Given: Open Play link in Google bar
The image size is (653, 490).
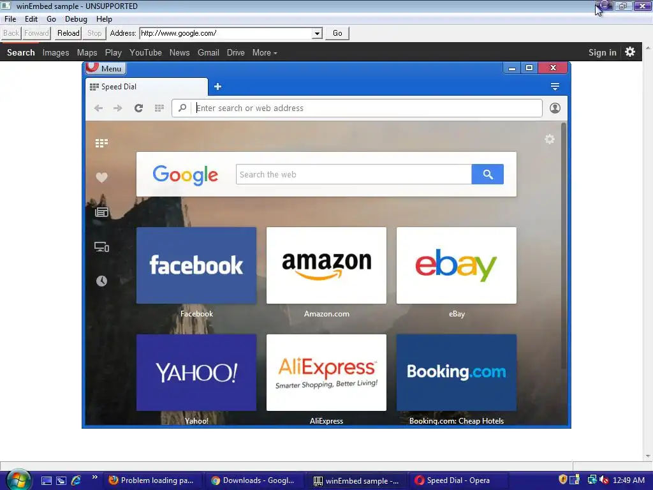Looking at the screenshot, I should [x=114, y=52].
